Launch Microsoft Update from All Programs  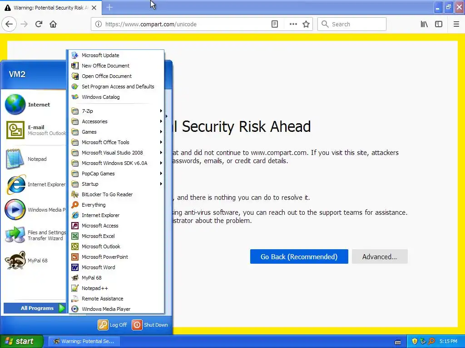[117, 55]
